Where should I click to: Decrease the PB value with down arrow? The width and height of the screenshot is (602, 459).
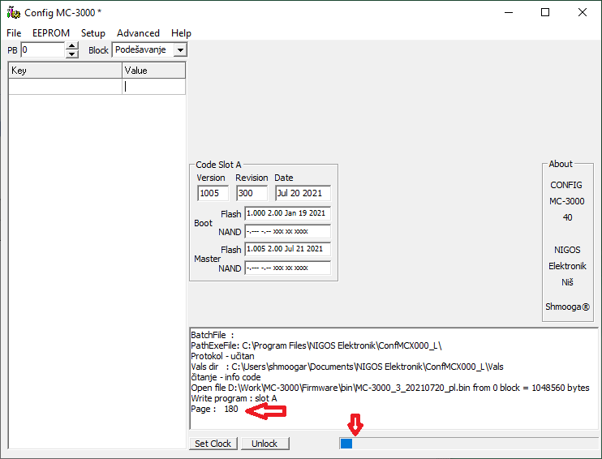pyautogui.click(x=72, y=54)
